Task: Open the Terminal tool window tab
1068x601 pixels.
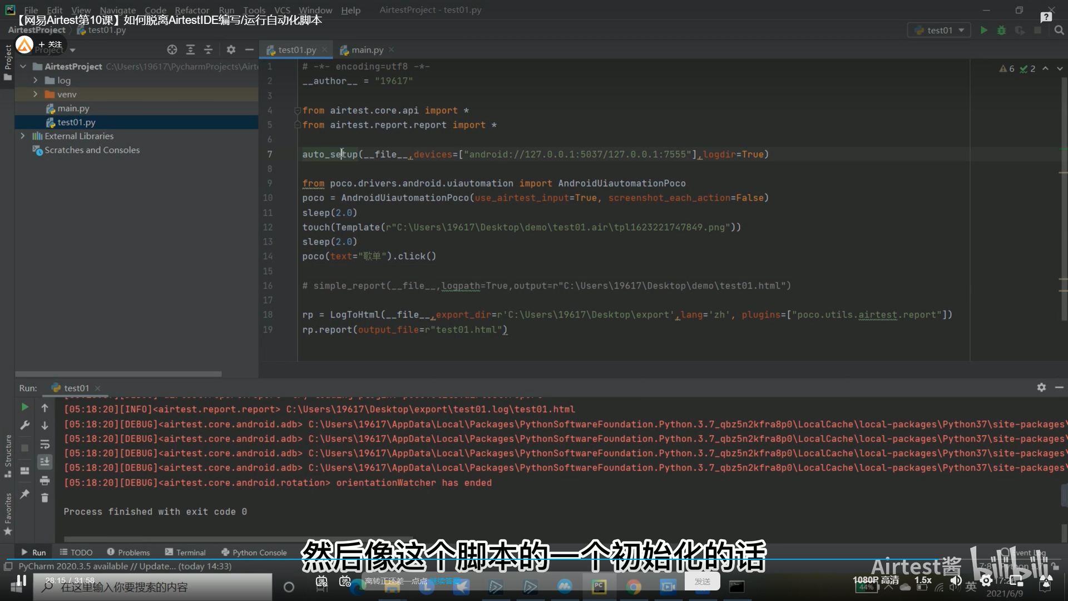Action: (x=185, y=553)
